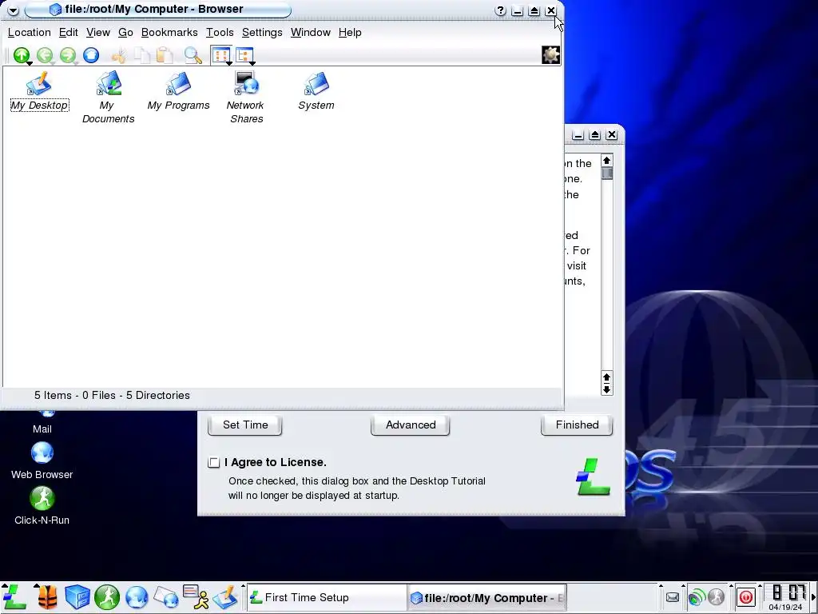Click the Mail desktop label
The image size is (818, 614).
(42, 429)
